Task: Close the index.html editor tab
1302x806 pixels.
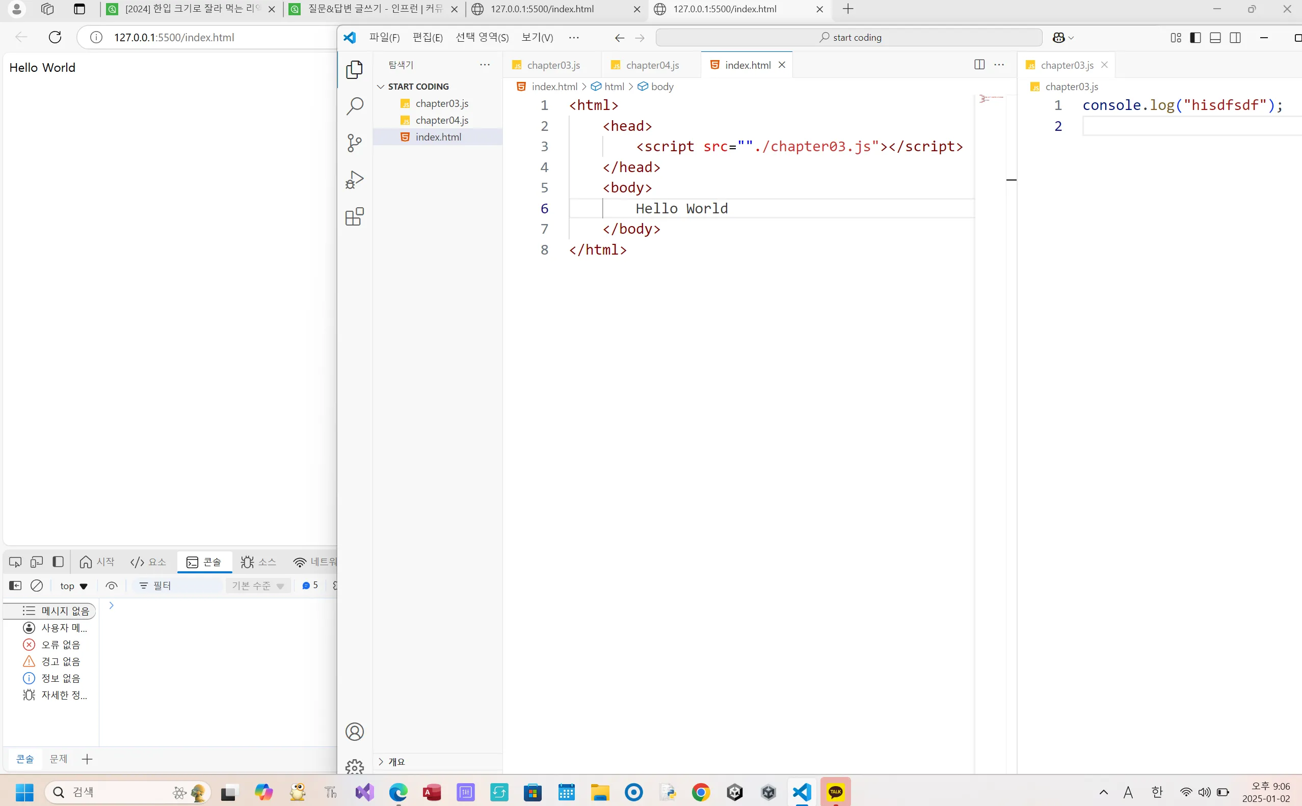Action: tap(781, 65)
